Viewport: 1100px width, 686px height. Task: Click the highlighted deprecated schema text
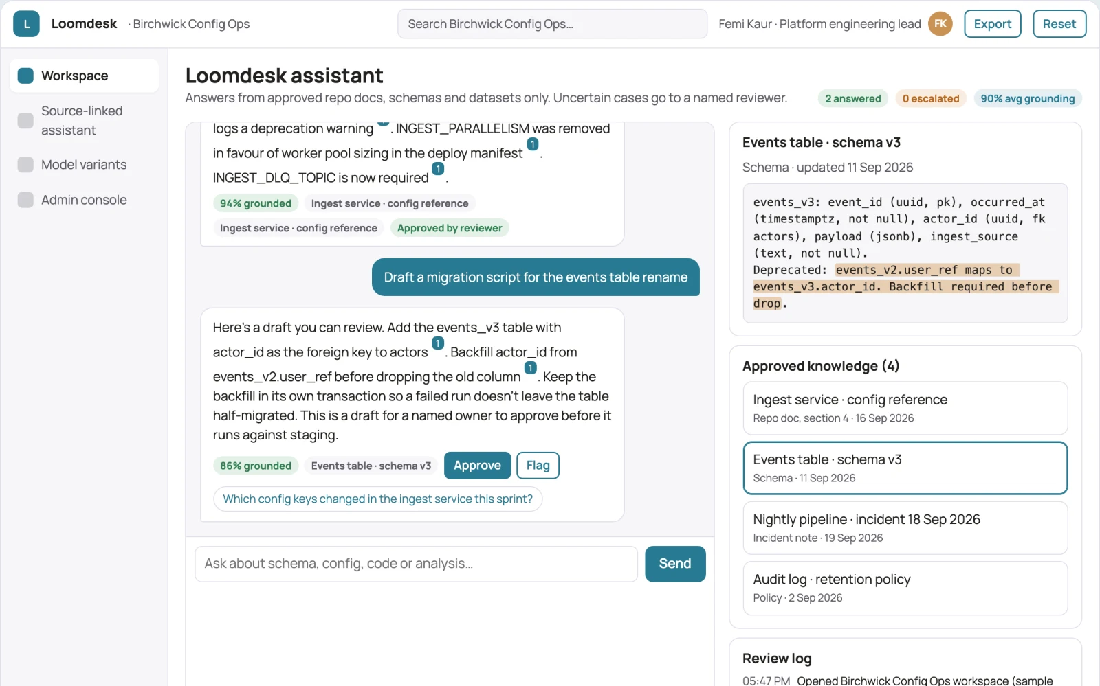coord(905,286)
